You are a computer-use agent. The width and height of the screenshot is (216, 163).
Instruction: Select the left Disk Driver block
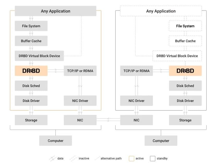click(31, 101)
